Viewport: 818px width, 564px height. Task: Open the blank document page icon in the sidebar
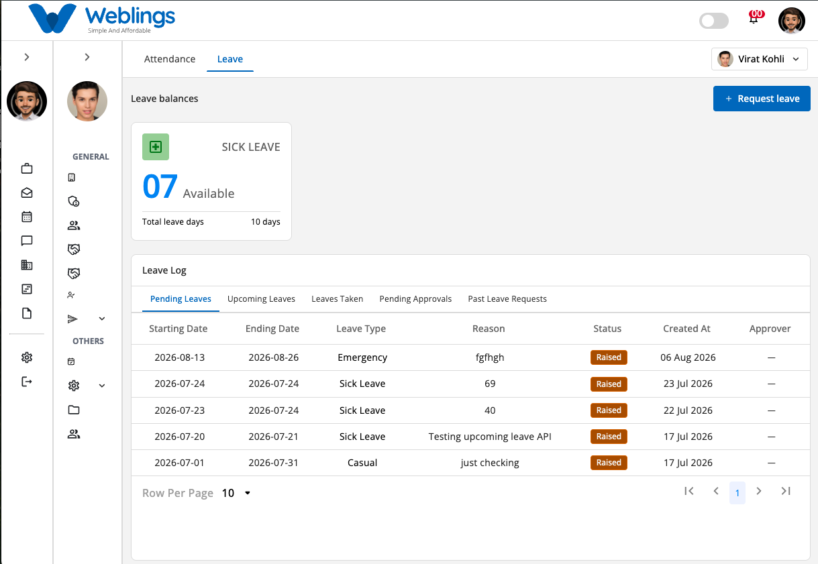(27, 313)
